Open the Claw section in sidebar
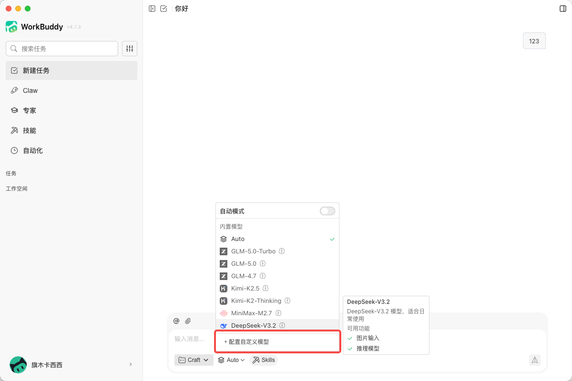Screen dimensions: 572x381 [x=30, y=90]
